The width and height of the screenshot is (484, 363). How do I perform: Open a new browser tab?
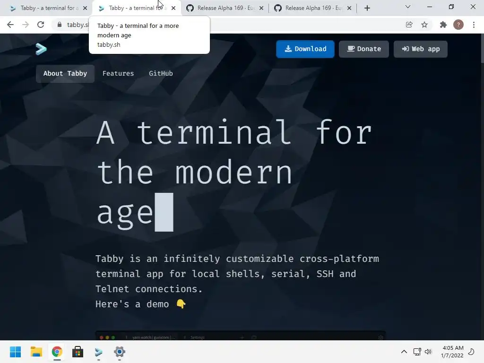click(367, 8)
